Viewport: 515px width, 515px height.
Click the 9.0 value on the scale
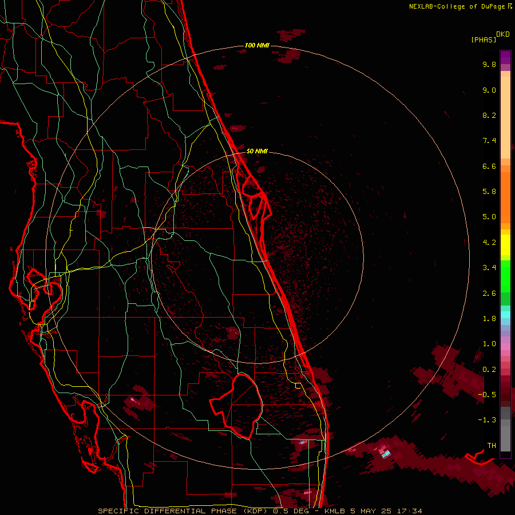point(489,90)
